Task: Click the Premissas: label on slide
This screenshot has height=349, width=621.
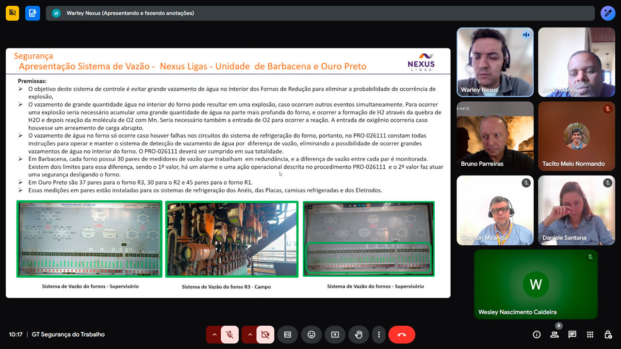Action: tap(33, 81)
